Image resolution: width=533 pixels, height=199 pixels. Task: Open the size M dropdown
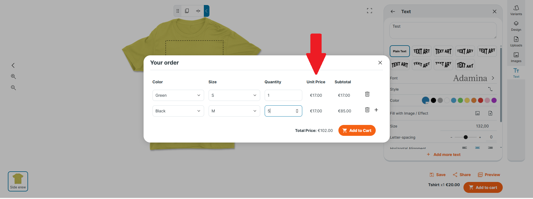(234, 111)
